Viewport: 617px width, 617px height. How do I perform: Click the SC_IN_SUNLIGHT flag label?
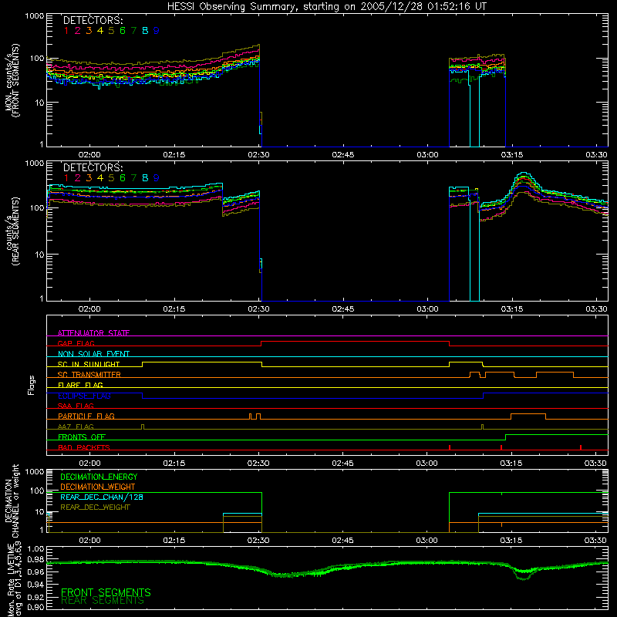89,364
